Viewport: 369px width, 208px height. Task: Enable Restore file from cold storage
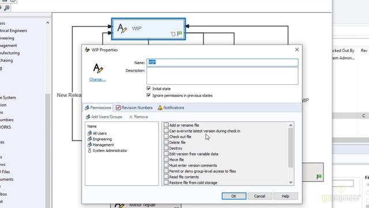point(166,183)
